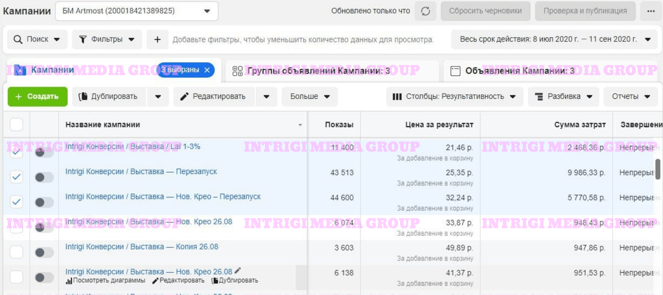663x295 pixels.
Task: Click the Разбивка breakdown icon
Action: pyautogui.click(x=539, y=97)
